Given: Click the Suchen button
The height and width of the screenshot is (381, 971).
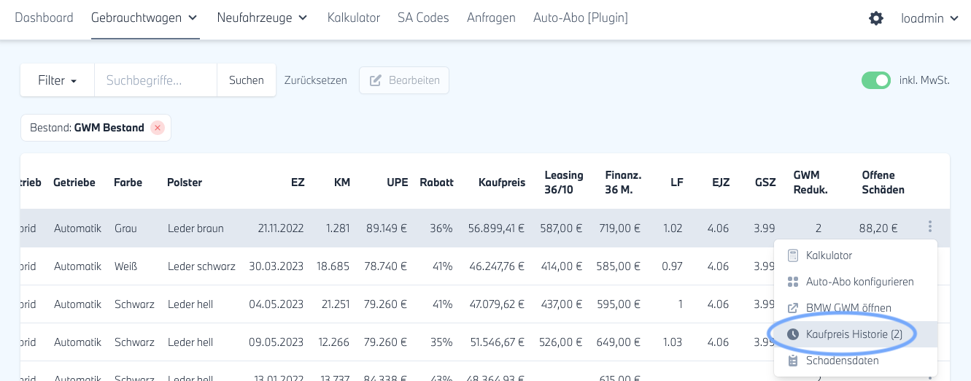Looking at the screenshot, I should pyautogui.click(x=247, y=80).
